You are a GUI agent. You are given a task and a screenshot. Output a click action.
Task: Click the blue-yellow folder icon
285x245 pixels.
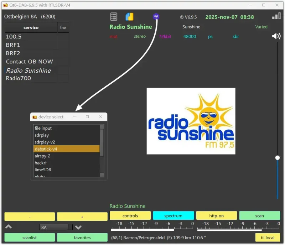pos(129,17)
